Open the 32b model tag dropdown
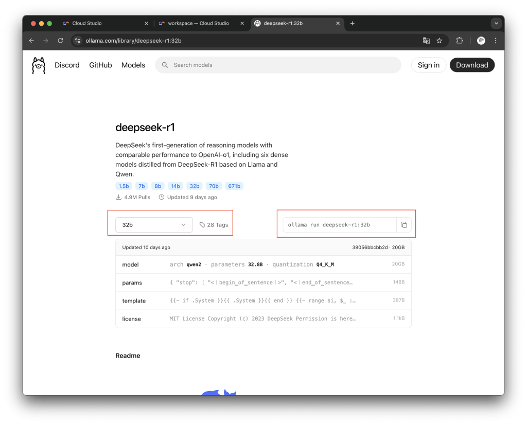 [x=154, y=225]
